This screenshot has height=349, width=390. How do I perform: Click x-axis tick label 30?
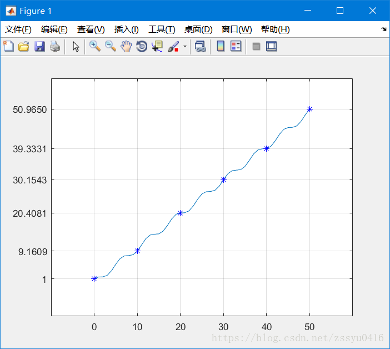223,327
